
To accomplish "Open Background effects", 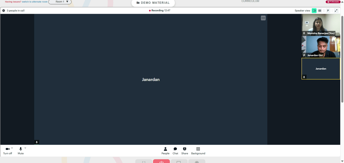I will pos(198,151).
